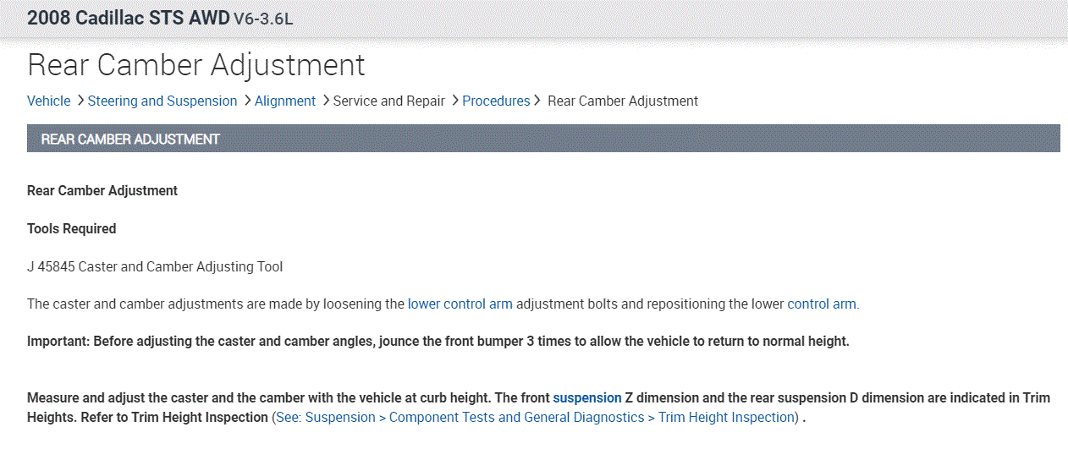The image size is (1068, 460).
Task: Click the Vehicle breadcrumb link
Action: [48, 101]
